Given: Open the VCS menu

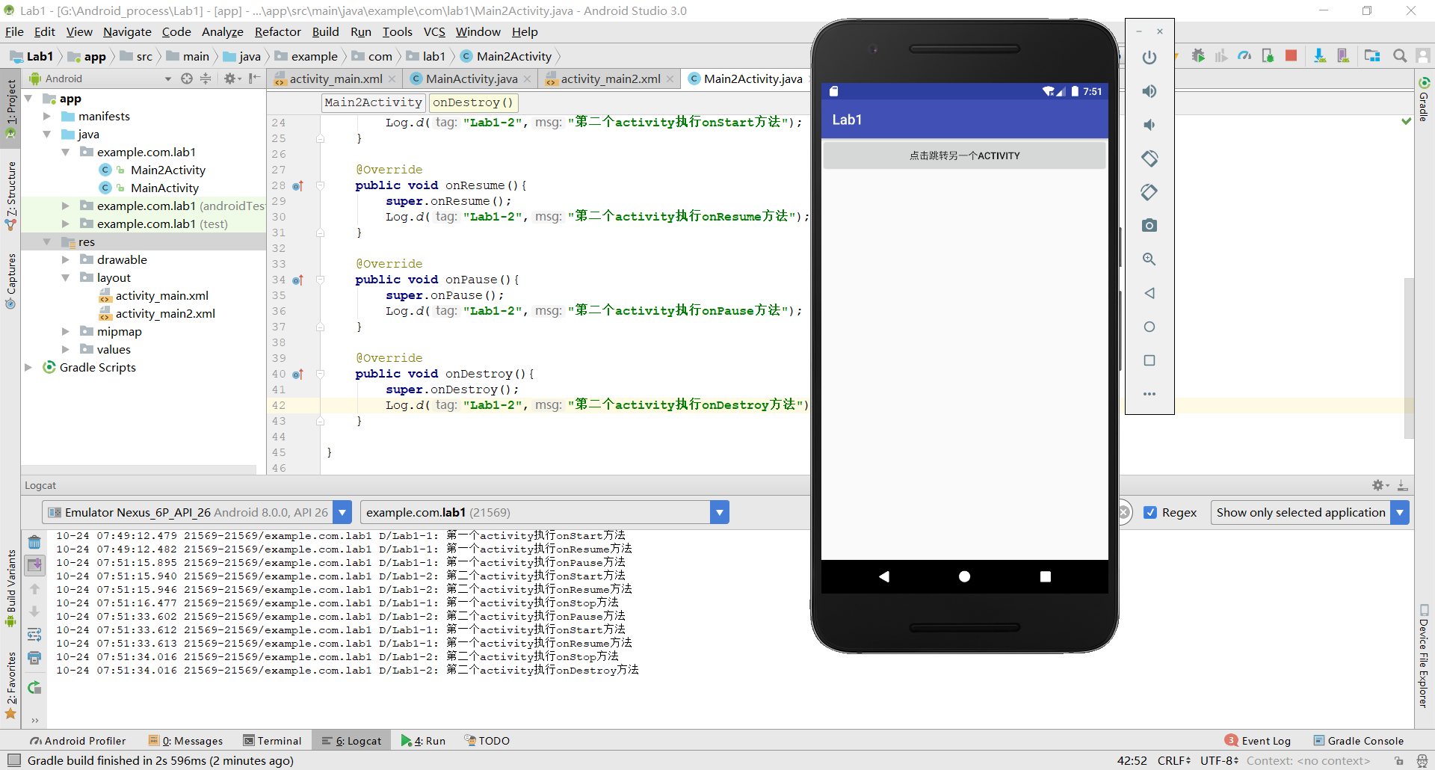Looking at the screenshot, I should (x=434, y=31).
